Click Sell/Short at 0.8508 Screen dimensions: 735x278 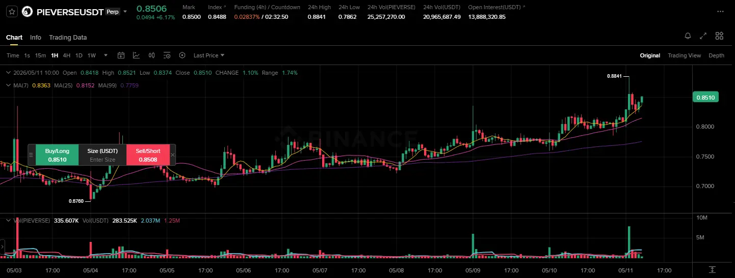148,155
